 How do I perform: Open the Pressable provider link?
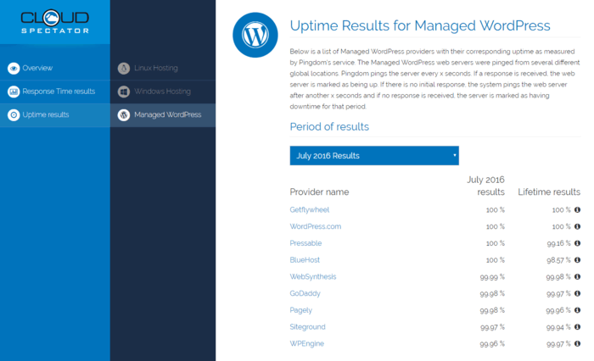pos(305,243)
